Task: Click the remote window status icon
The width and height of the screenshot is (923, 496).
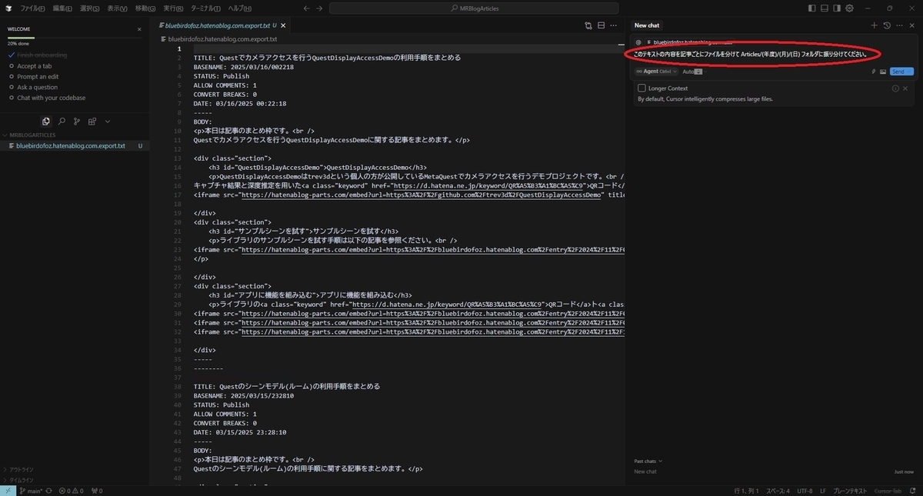Action: 7,491
